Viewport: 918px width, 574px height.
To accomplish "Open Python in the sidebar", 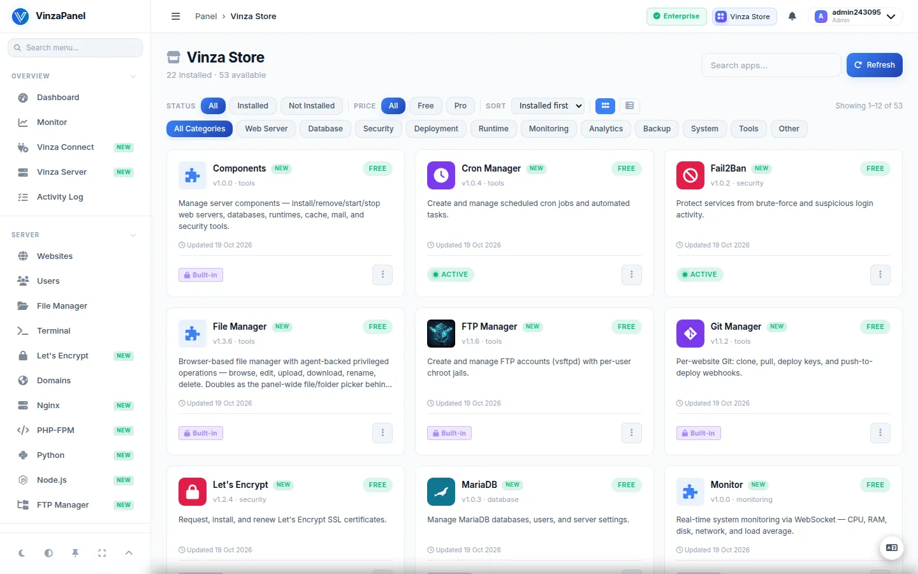I will point(75,455).
